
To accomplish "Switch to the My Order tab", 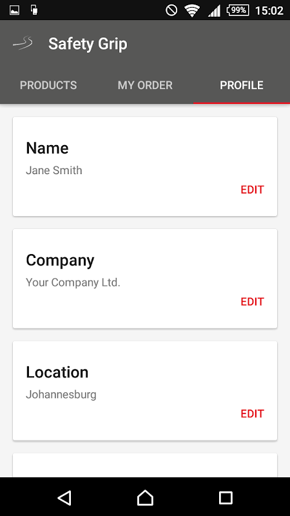I will [x=145, y=85].
